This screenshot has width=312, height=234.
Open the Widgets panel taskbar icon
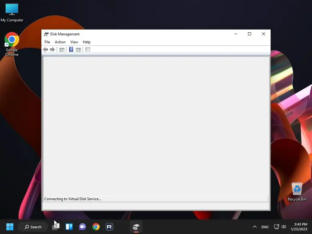pyautogui.click(x=69, y=227)
